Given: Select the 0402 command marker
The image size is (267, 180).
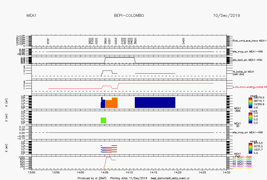Looking at the screenshot, I should click(x=132, y=41).
